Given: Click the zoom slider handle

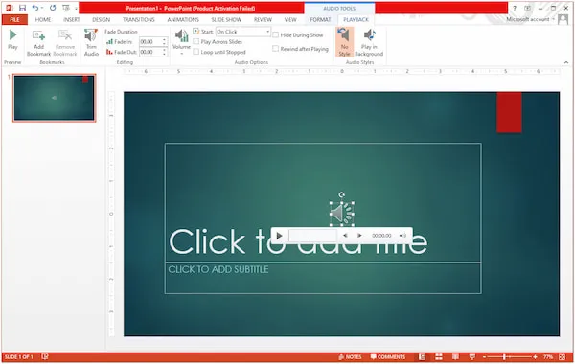Looking at the screenshot, I should pos(505,357).
